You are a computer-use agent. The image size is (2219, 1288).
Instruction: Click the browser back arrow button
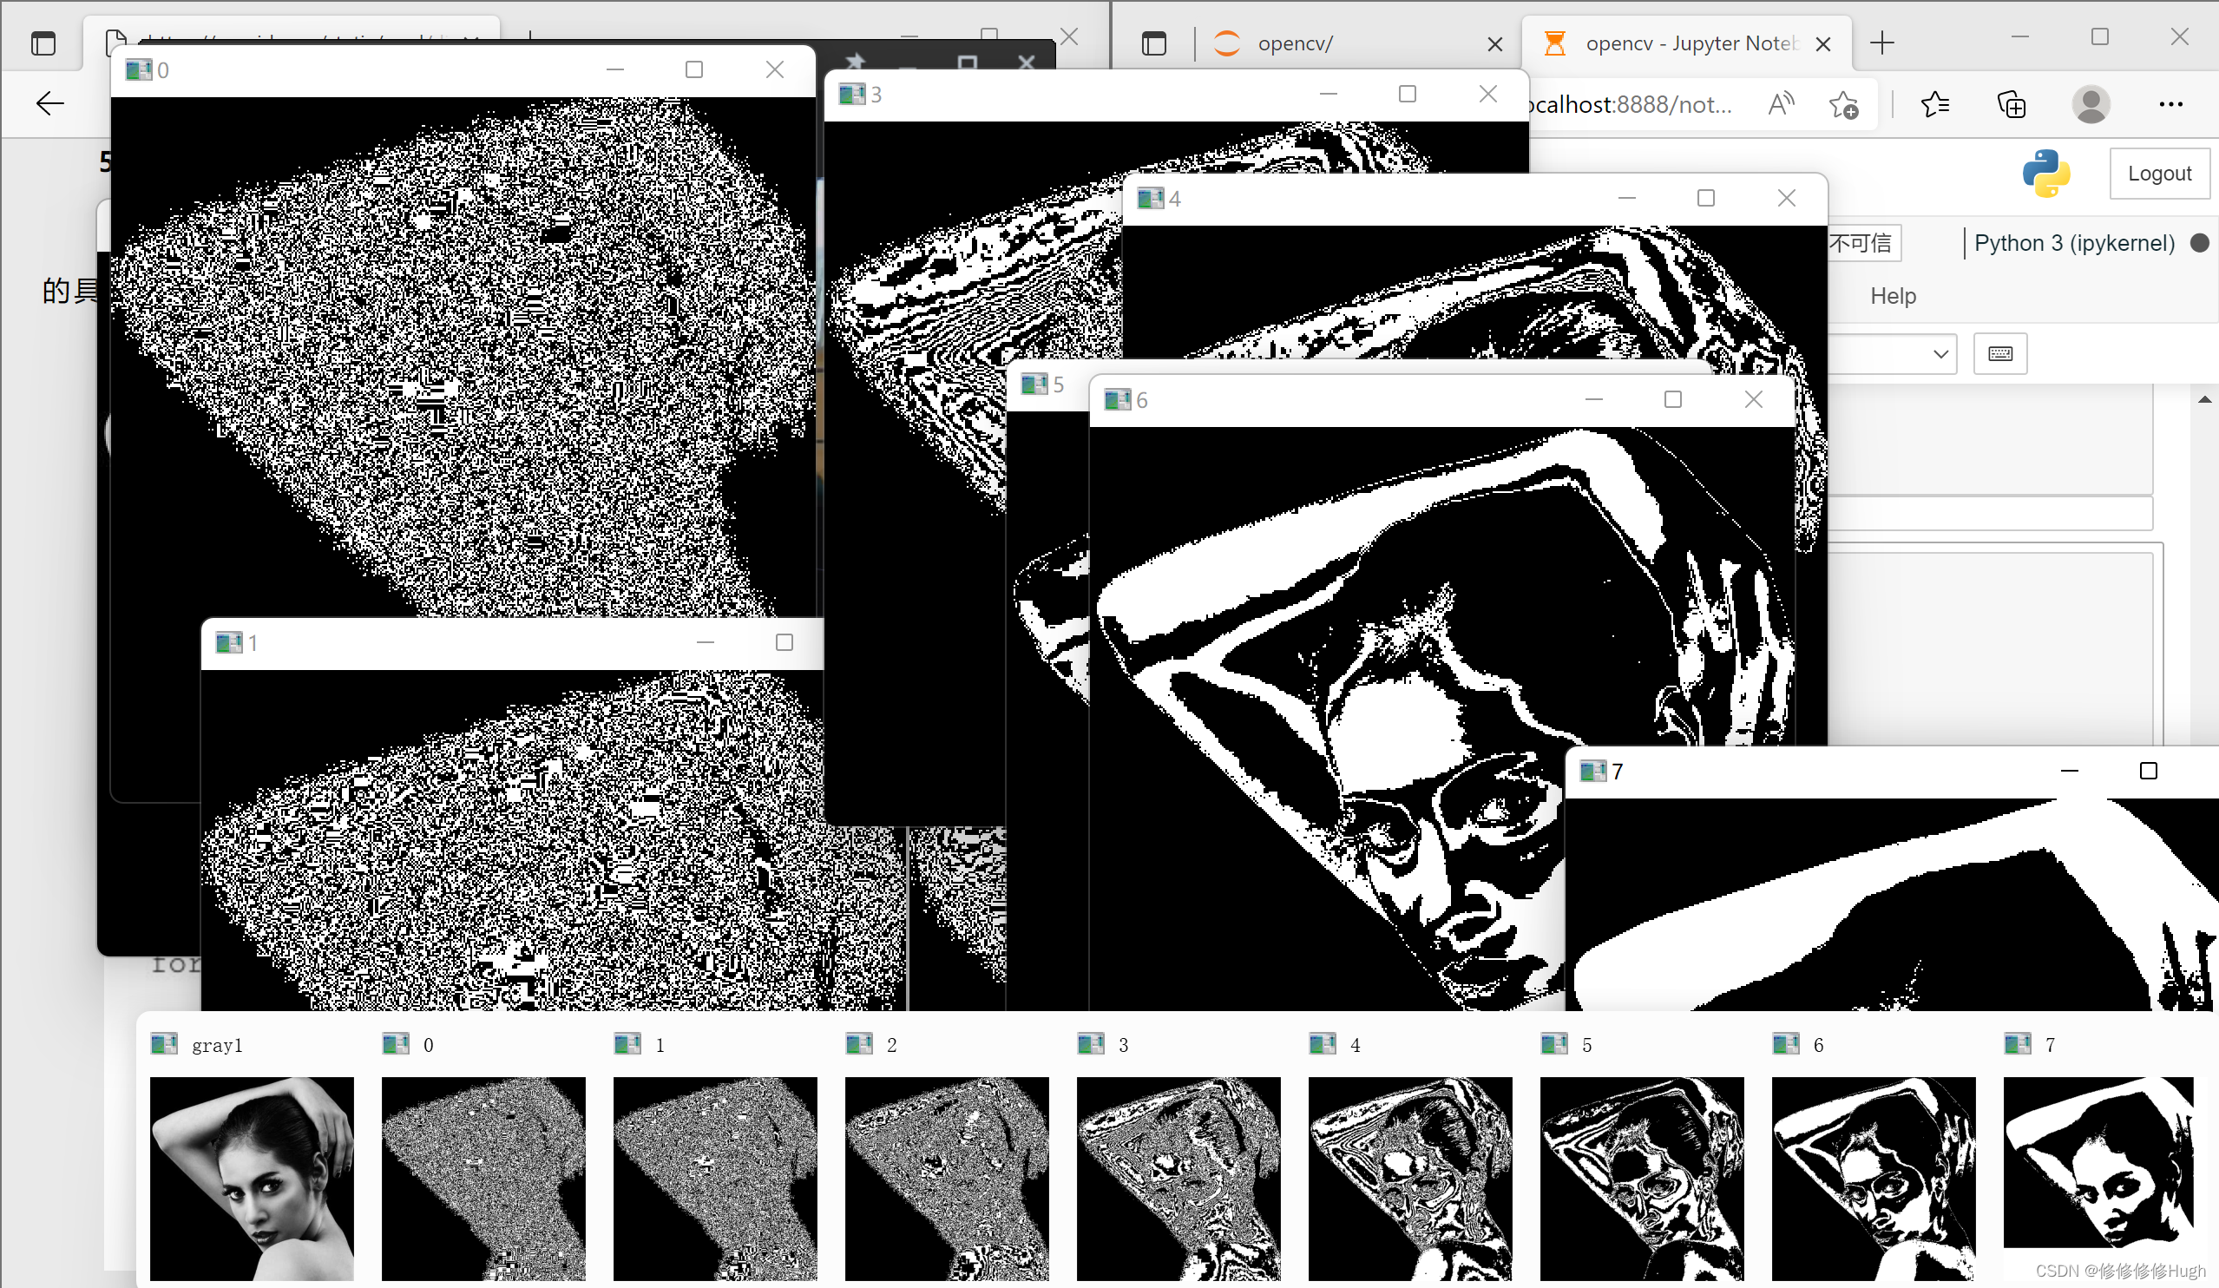[x=49, y=104]
